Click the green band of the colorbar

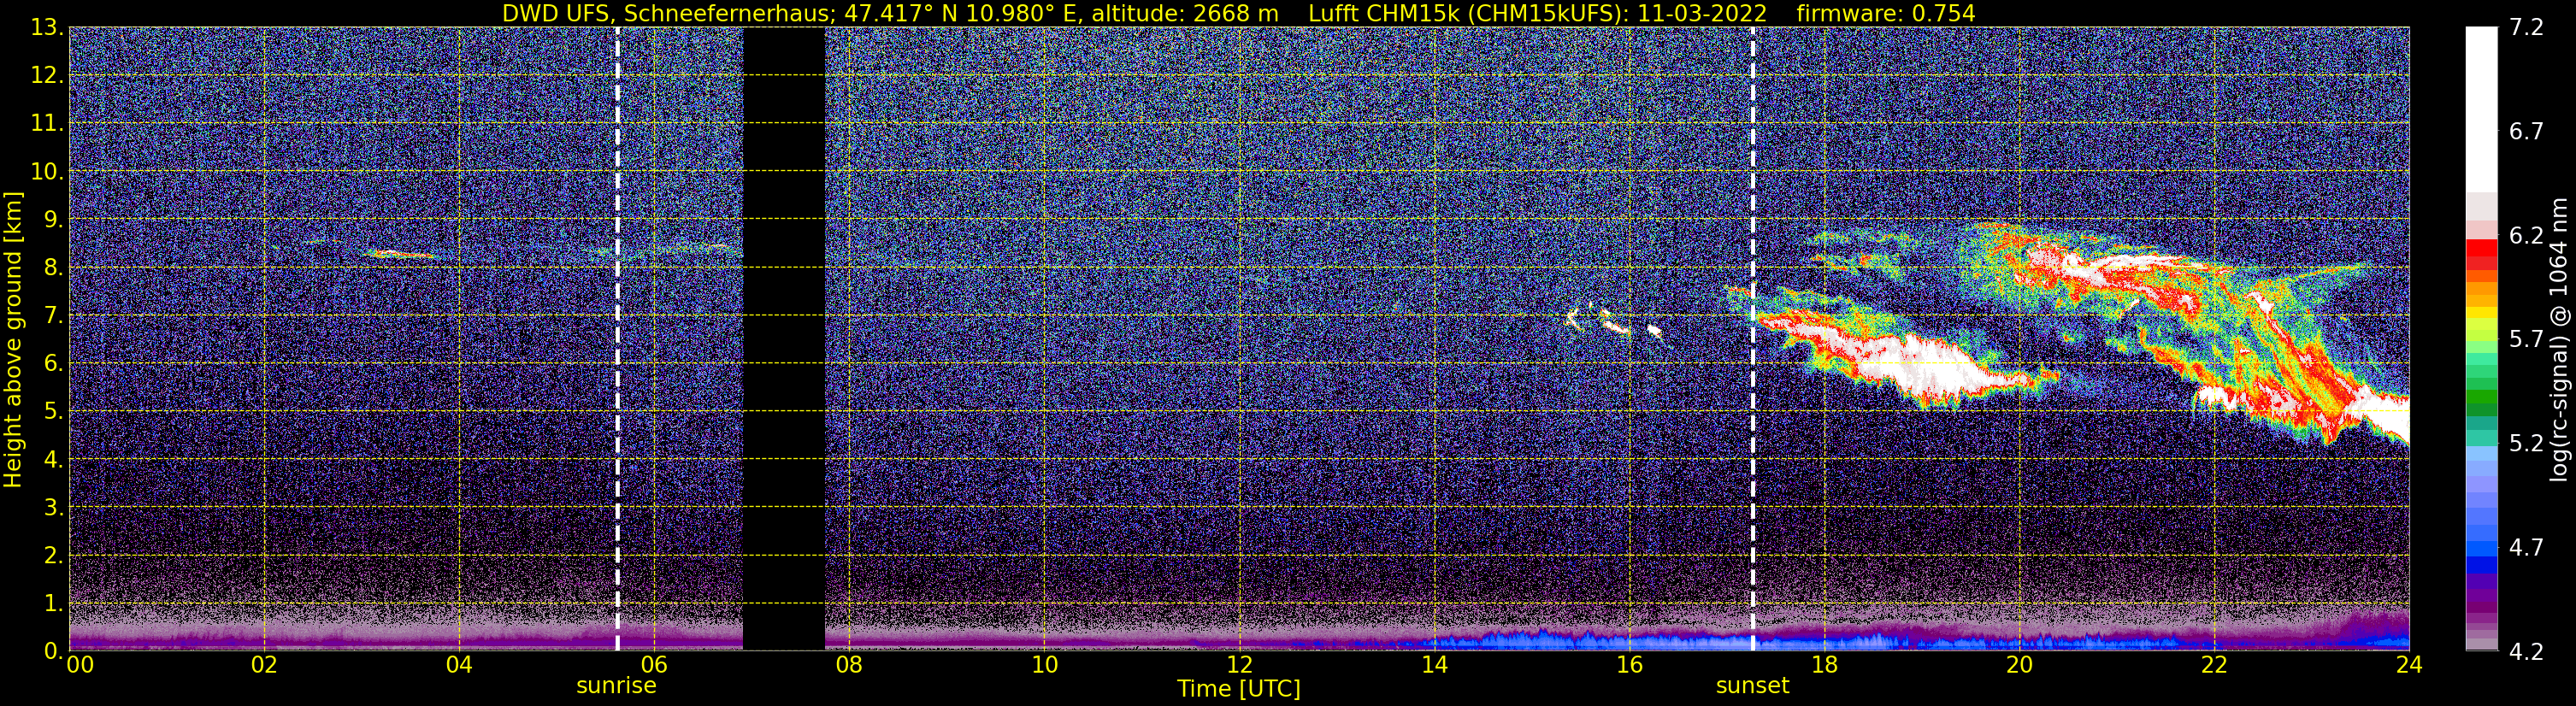2480,385
